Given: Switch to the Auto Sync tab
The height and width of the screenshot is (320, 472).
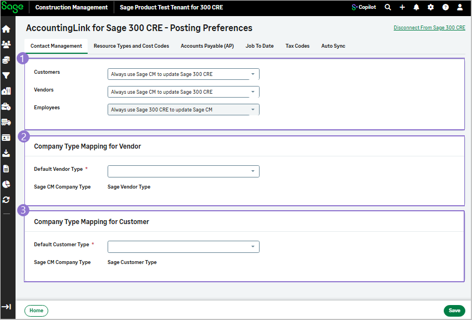Looking at the screenshot, I should click(333, 46).
